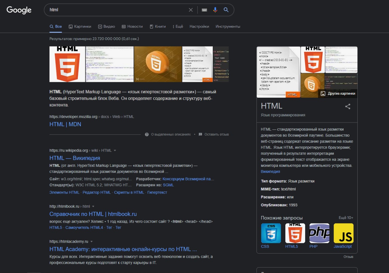Click the feedback icon by Оставить отзыв

coord(200,134)
